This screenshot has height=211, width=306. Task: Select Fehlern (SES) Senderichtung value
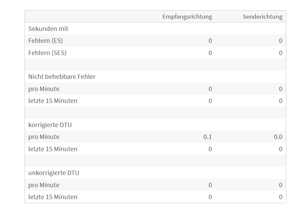[x=281, y=53]
